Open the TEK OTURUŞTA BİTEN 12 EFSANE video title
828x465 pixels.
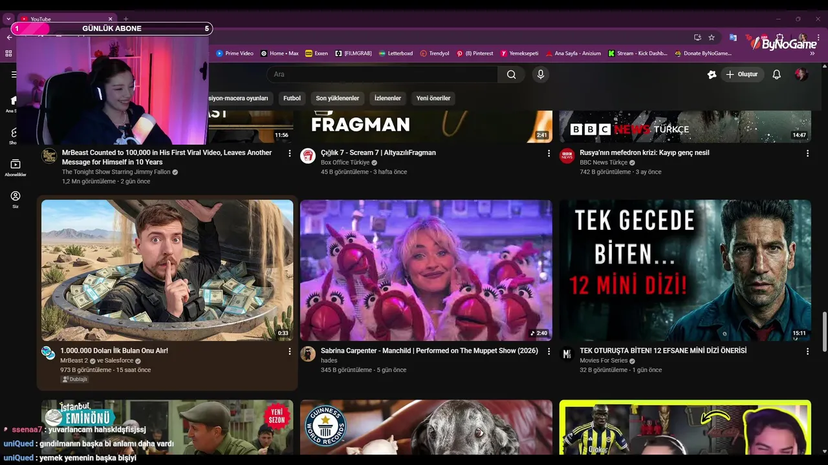pyautogui.click(x=663, y=351)
